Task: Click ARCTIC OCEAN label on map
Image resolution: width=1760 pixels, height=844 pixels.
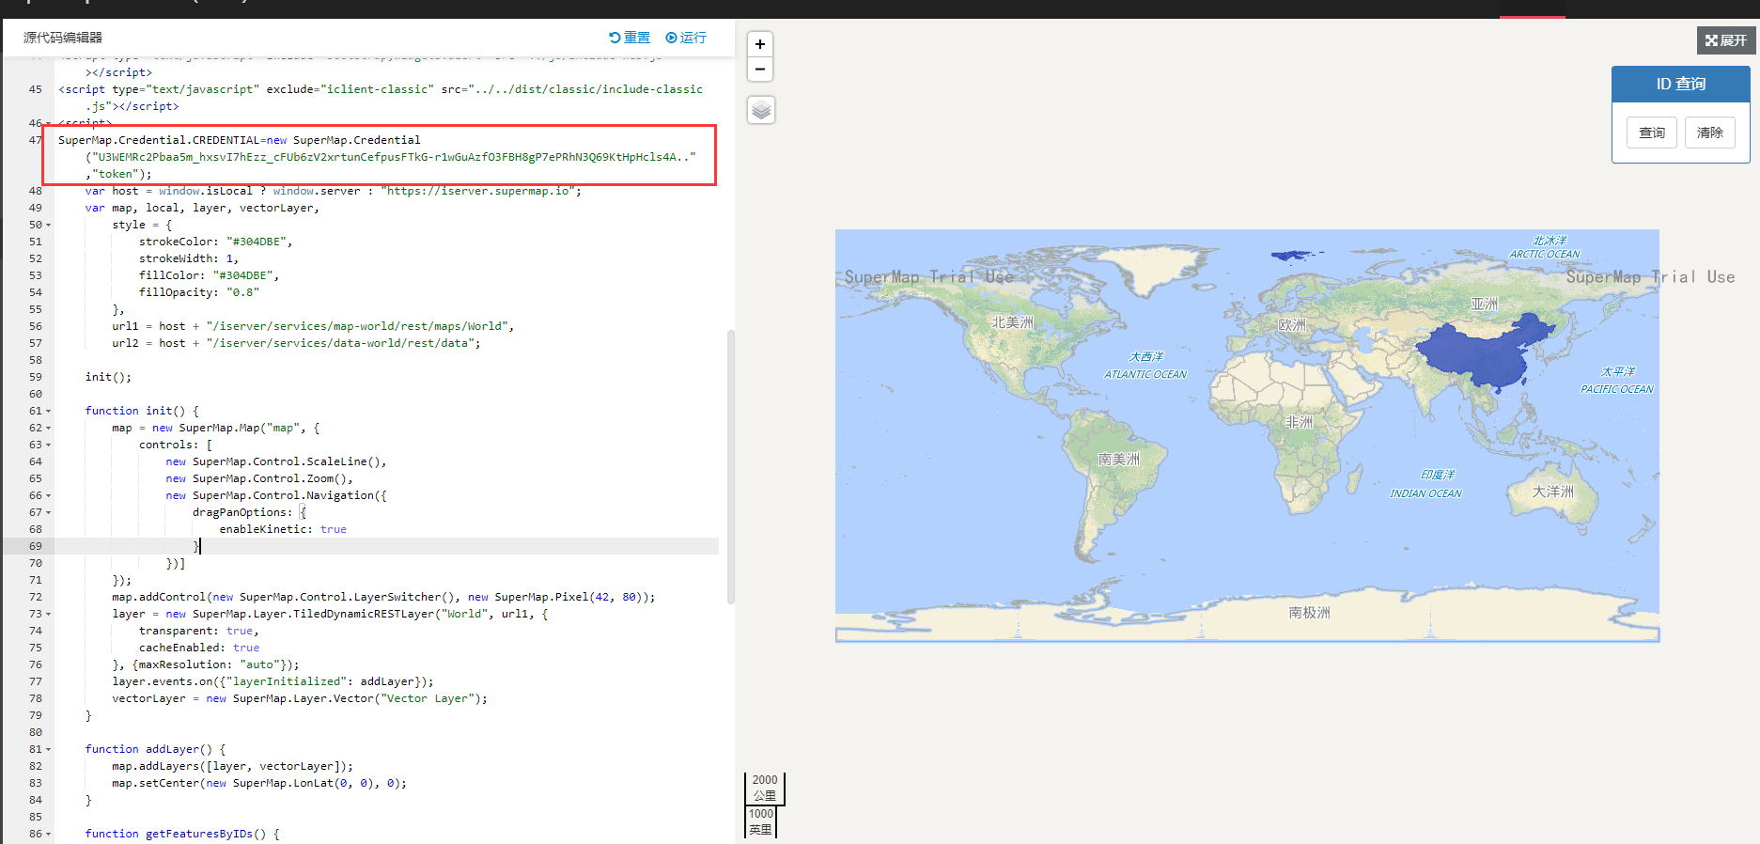Action: pos(1544,254)
